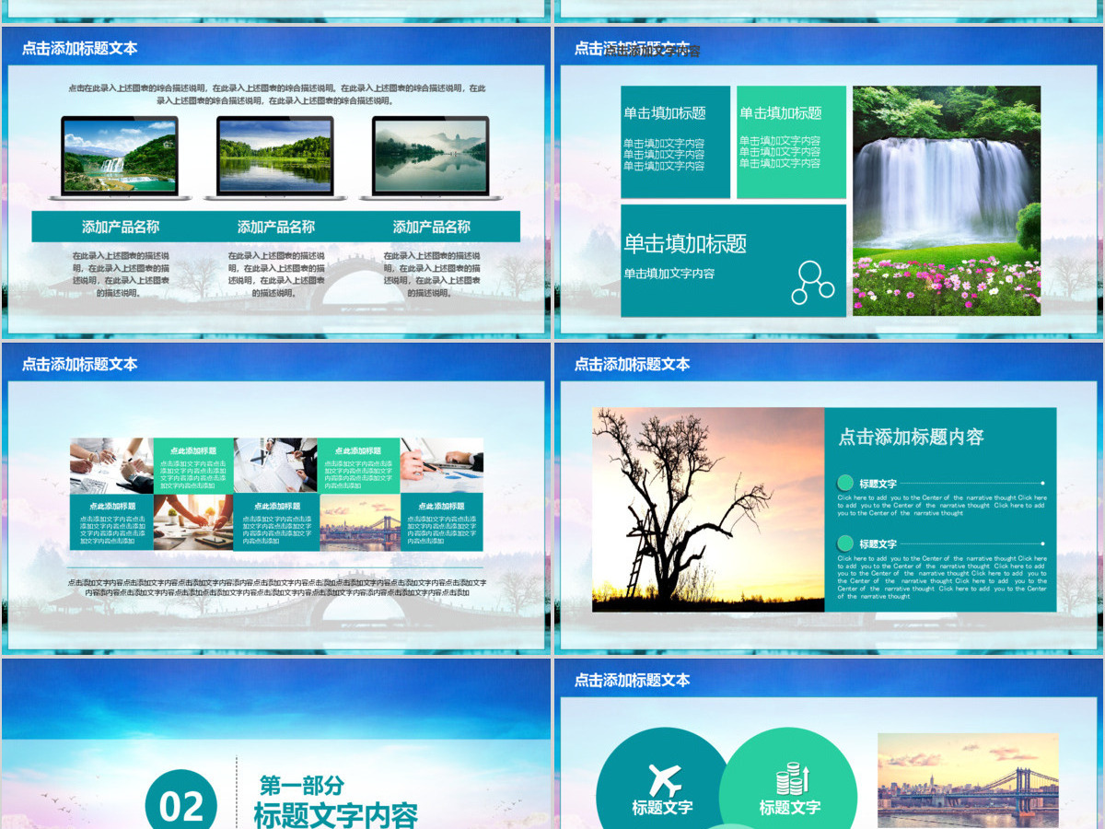The image size is (1105, 829).
Task: Click the description paragraph above the laptops
Action: pos(276,94)
